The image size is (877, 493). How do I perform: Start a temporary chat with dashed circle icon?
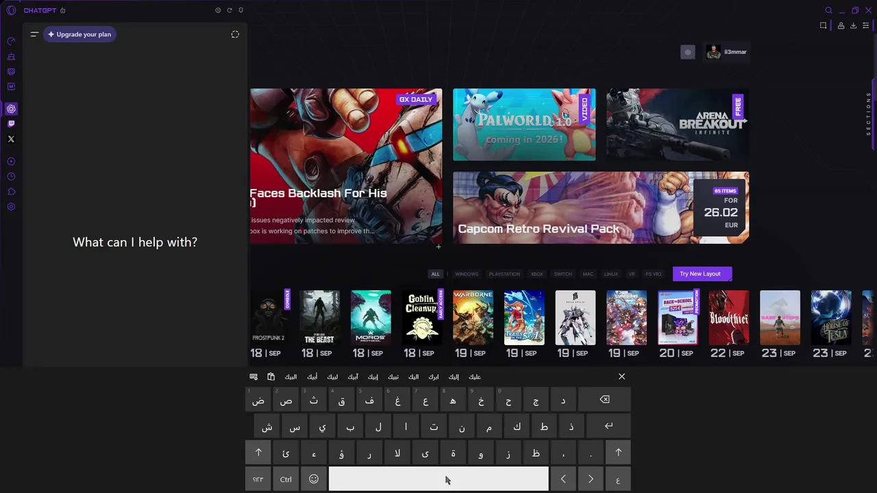(235, 34)
